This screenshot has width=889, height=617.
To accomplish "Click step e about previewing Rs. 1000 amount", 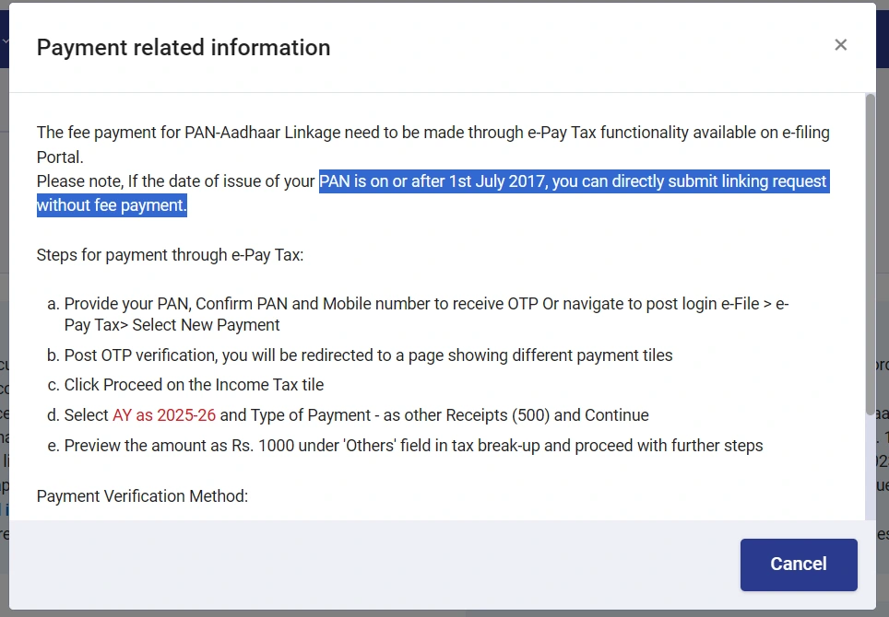I will tap(413, 446).
